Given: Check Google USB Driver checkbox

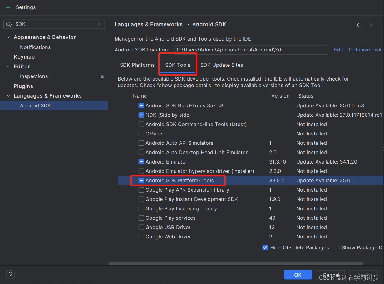Looking at the screenshot, I should [141, 227].
